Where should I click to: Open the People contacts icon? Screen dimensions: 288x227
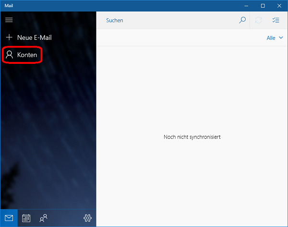(x=44, y=218)
